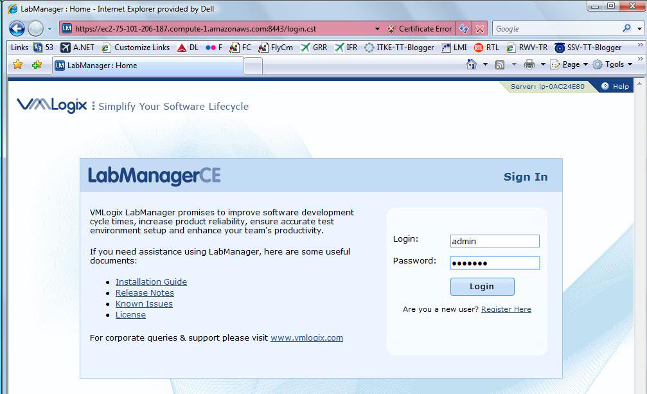Open the Help link in page header

[x=616, y=86]
